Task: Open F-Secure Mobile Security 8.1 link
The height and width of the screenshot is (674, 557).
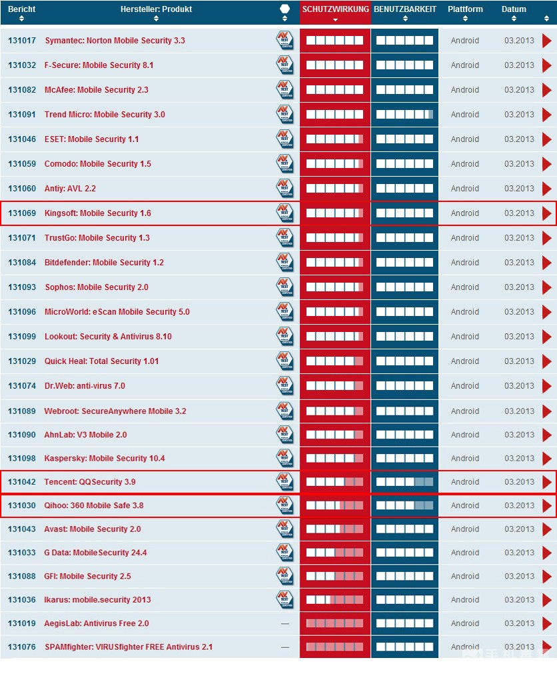Action: 99,65
